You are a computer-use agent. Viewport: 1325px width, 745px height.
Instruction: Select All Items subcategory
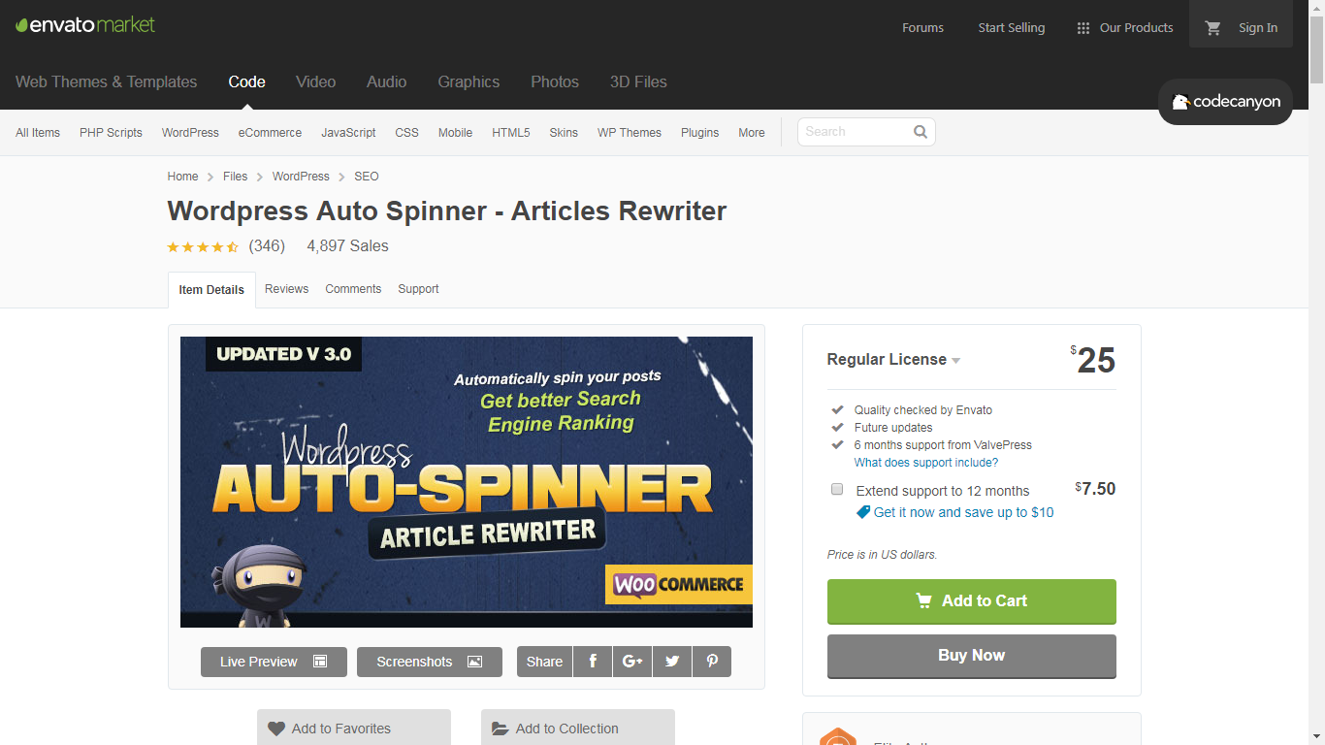click(x=38, y=133)
